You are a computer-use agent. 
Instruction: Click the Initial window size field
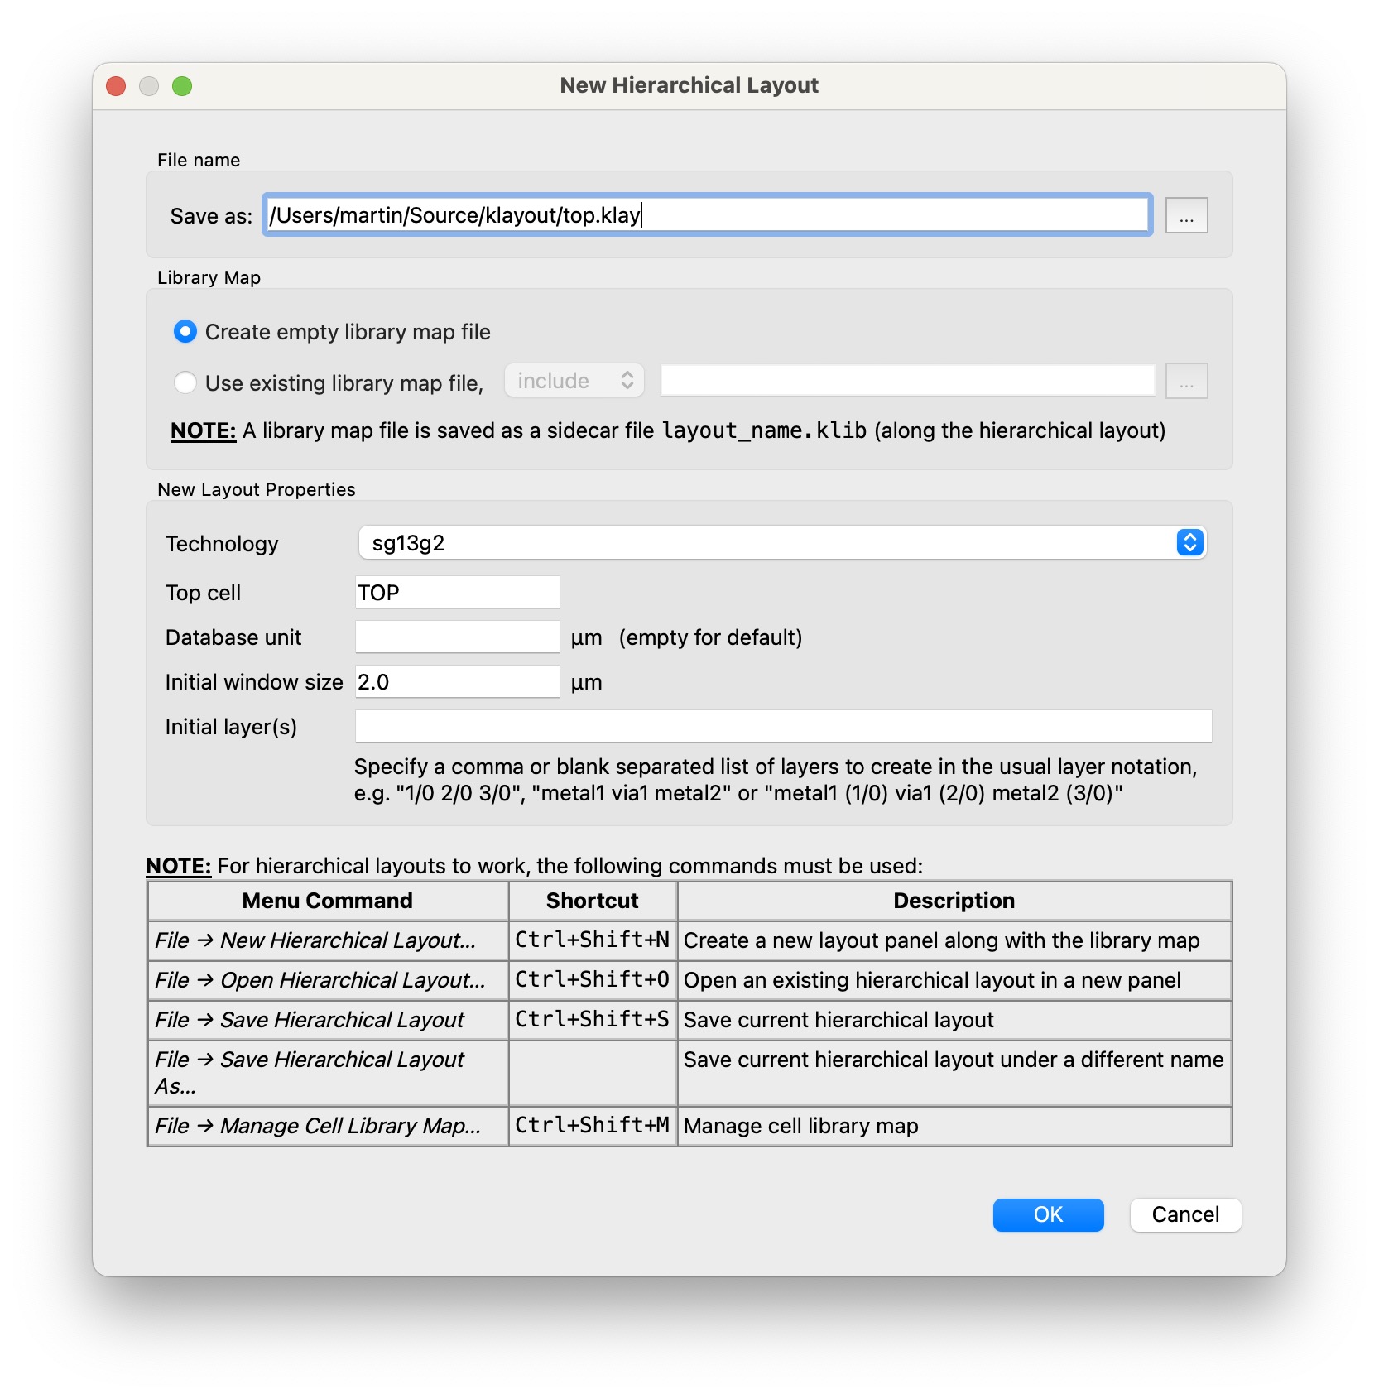pyautogui.click(x=457, y=682)
